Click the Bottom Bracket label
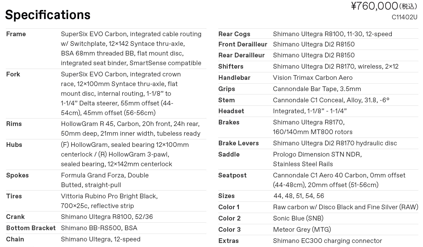 31,228
